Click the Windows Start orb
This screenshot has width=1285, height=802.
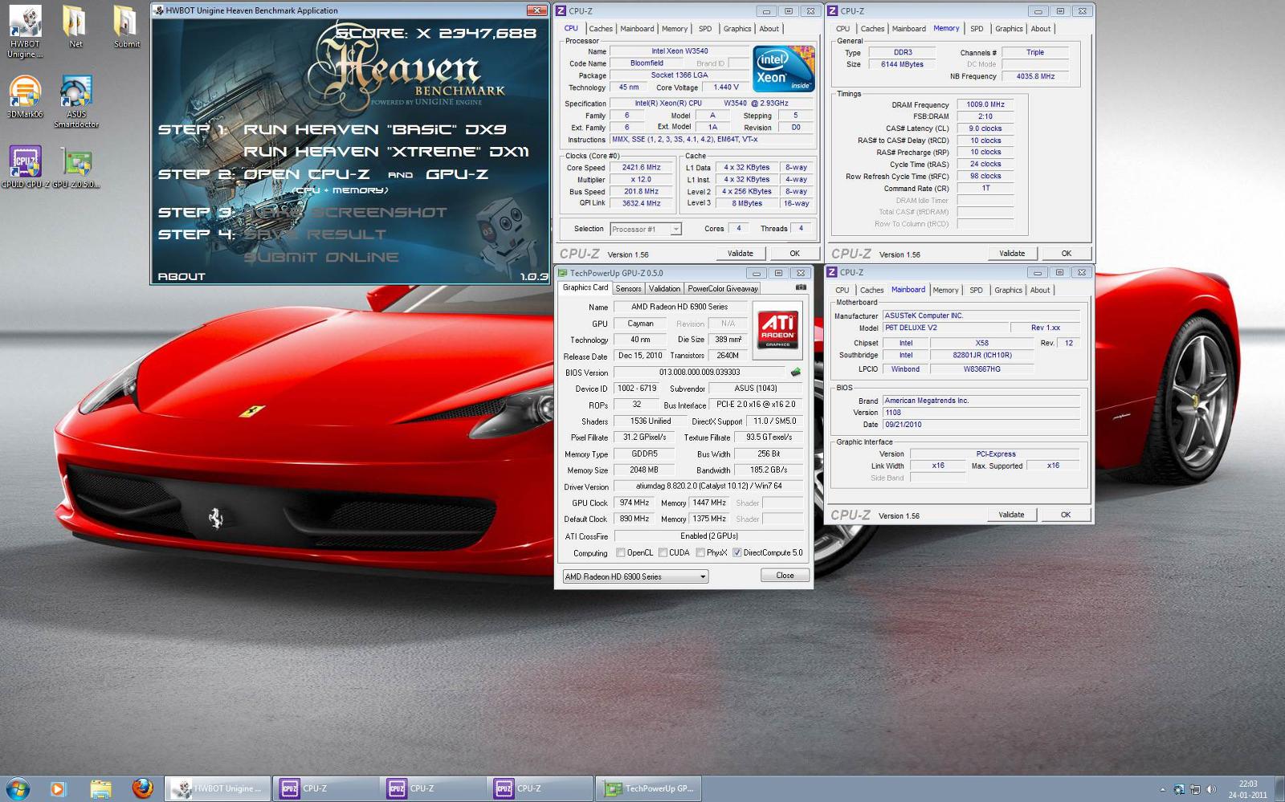pos(17,788)
